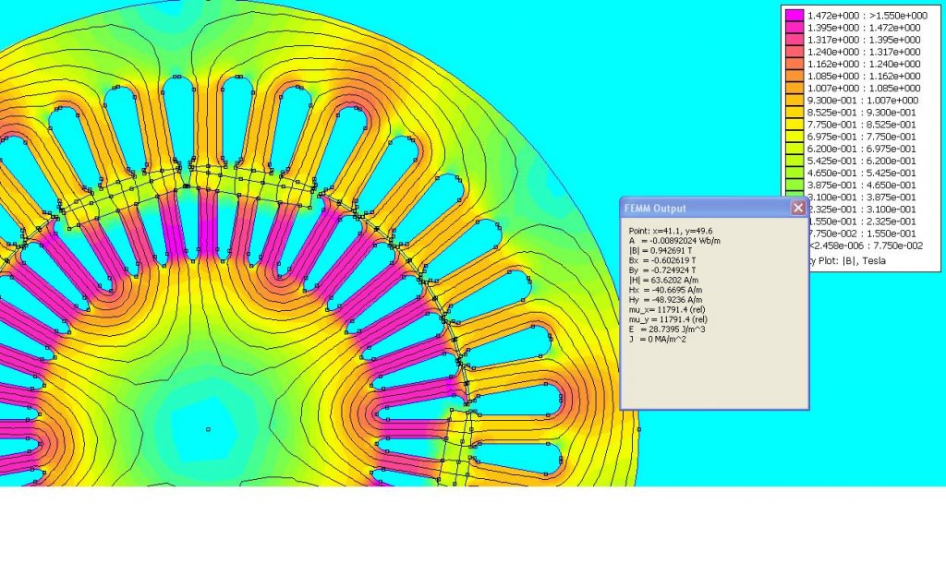
Task: Click the rotor center node point
Action: [x=208, y=429]
